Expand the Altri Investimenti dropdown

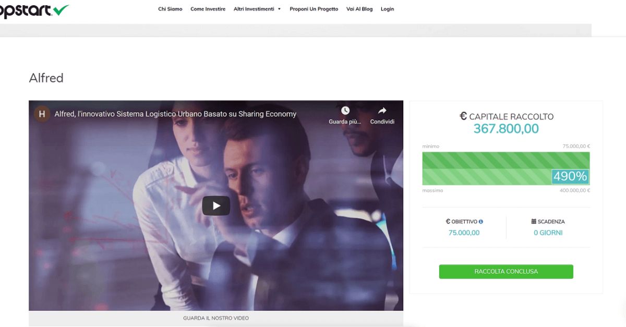257,9
